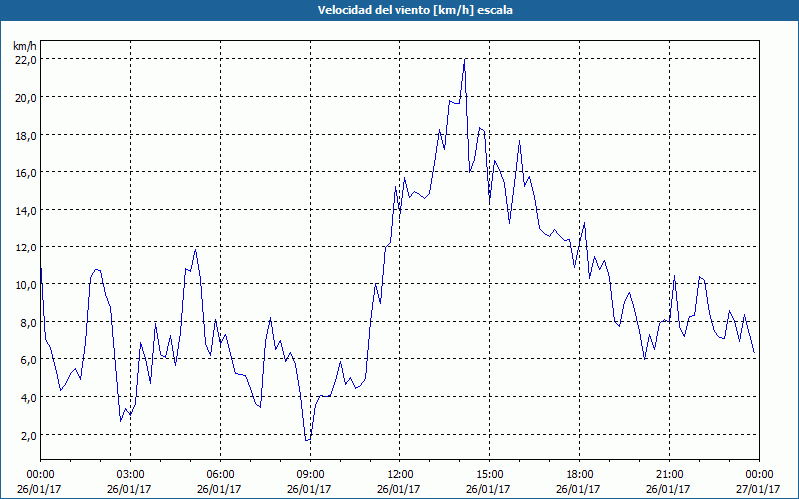Click the "26/01/17" date under 18:00

coord(578,489)
